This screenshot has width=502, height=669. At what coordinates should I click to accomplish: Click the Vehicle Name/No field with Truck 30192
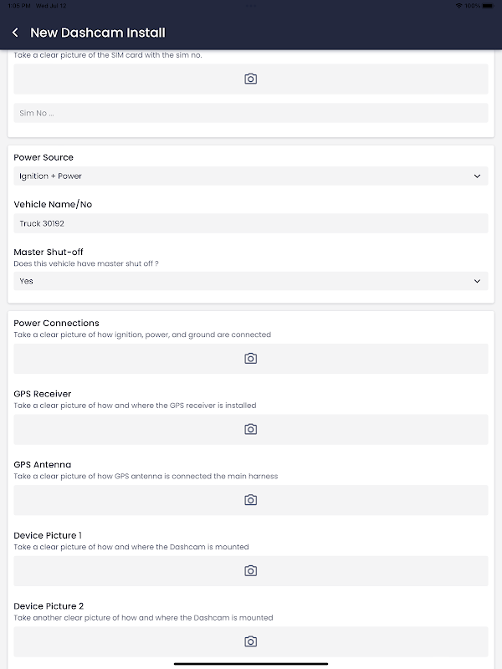point(250,223)
